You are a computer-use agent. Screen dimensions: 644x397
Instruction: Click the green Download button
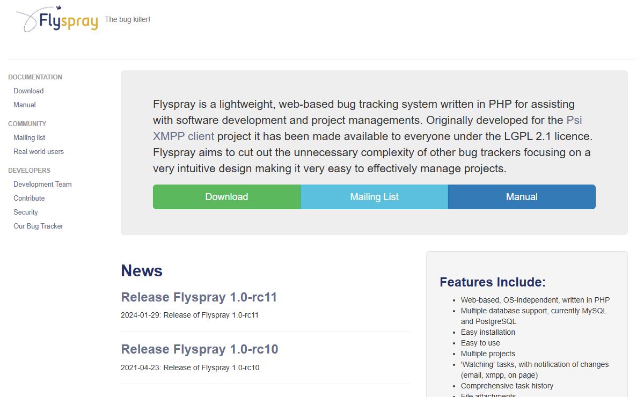coord(226,197)
